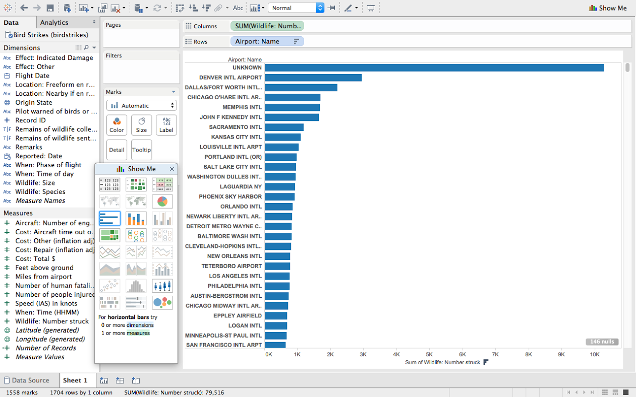Undo last action with back arrow

click(x=24, y=8)
